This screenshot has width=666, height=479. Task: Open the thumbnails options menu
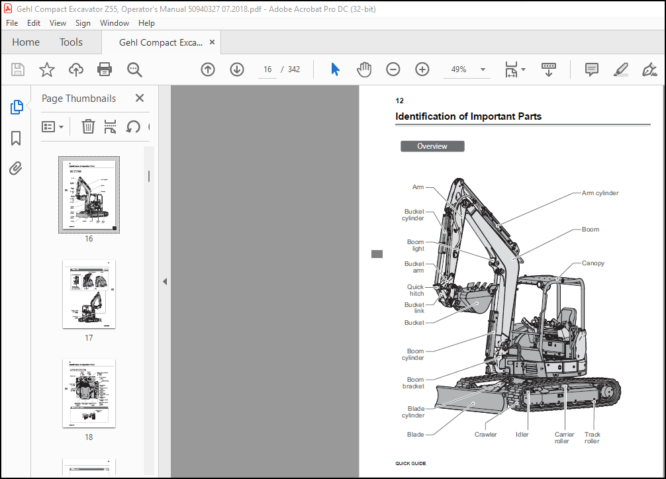click(x=52, y=126)
